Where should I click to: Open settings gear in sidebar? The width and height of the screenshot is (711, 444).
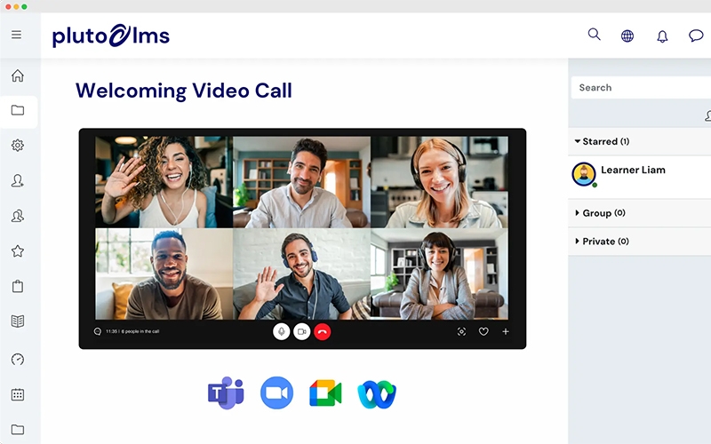tap(18, 146)
